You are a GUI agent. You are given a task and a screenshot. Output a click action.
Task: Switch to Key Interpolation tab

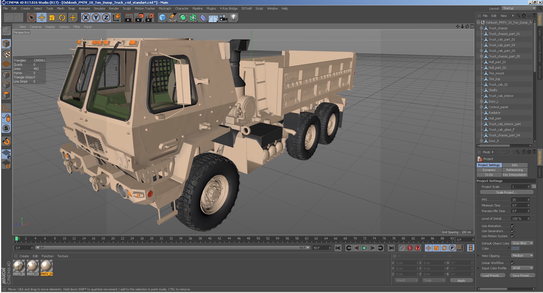point(514,175)
